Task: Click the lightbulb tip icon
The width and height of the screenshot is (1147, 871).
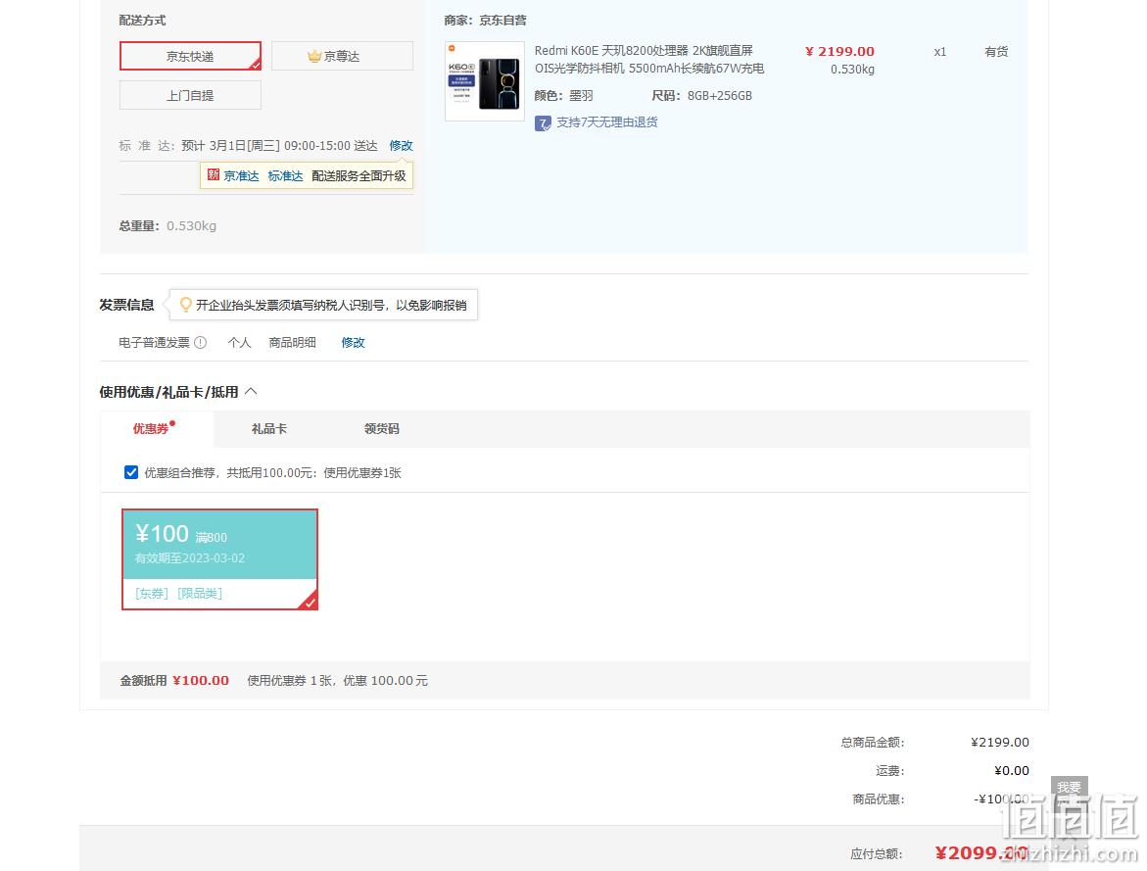Action: 186,305
